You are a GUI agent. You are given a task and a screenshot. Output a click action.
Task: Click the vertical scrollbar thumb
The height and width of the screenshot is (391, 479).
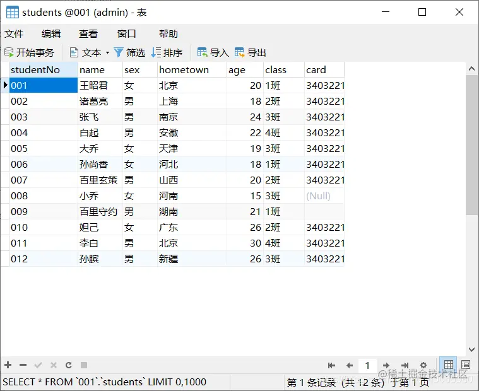(x=471, y=145)
